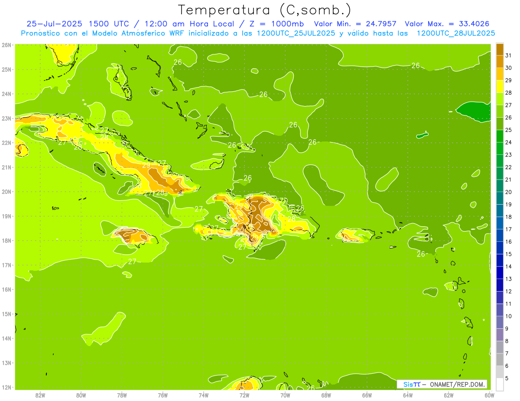Pick the legend swatch between 26 and 27
The width and height of the screenshot is (520, 401).
500,111
